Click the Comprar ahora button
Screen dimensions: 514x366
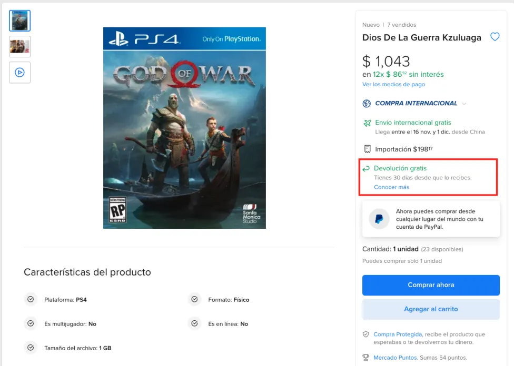[x=431, y=285]
